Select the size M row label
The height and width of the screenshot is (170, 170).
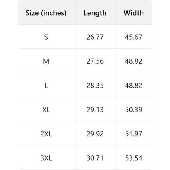46,61
